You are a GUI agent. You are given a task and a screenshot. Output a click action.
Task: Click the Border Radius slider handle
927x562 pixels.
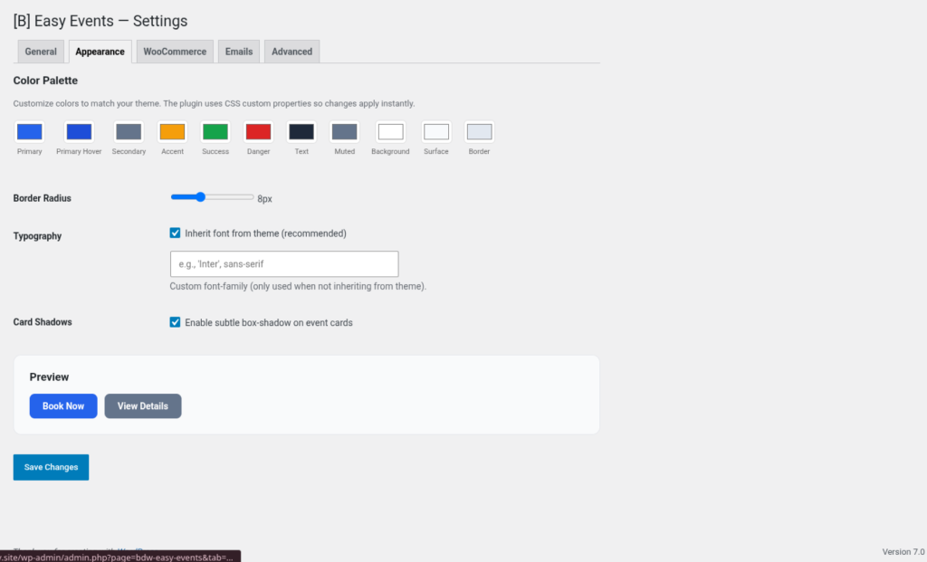(200, 196)
